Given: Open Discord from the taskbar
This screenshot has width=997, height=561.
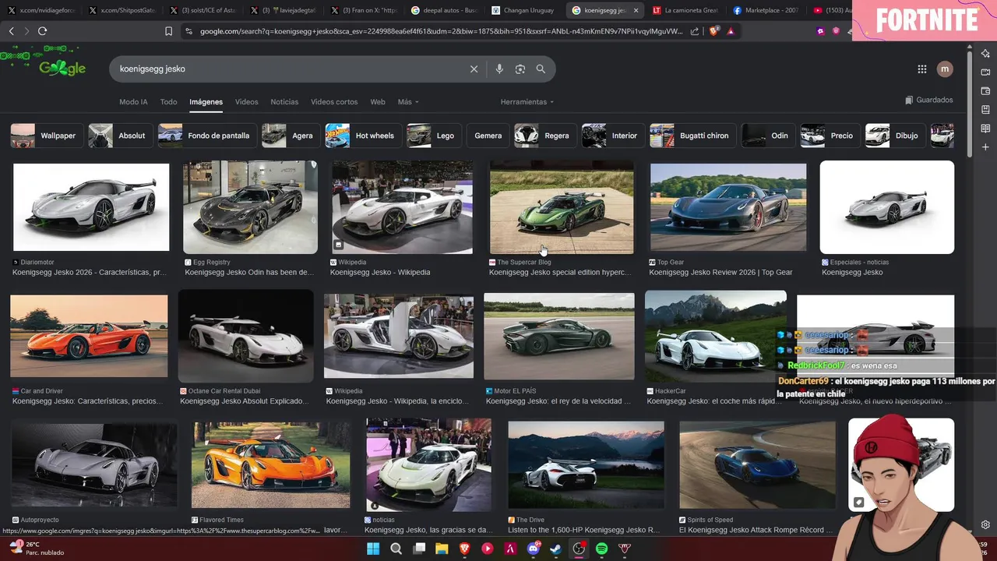Looking at the screenshot, I should (534, 549).
